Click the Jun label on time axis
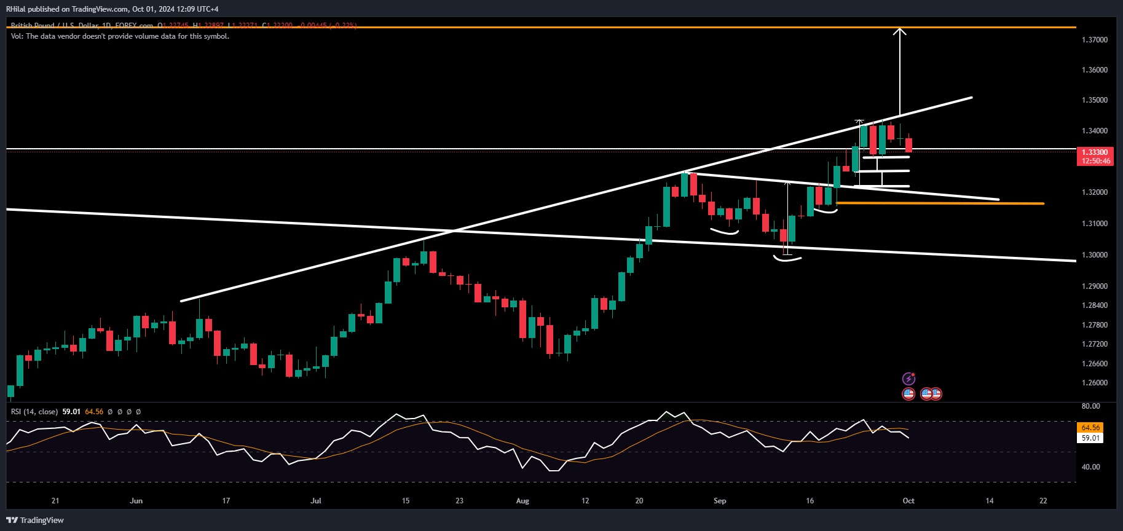Image resolution: width=1123 pixels, height=531 pixels. coord(136,501)
